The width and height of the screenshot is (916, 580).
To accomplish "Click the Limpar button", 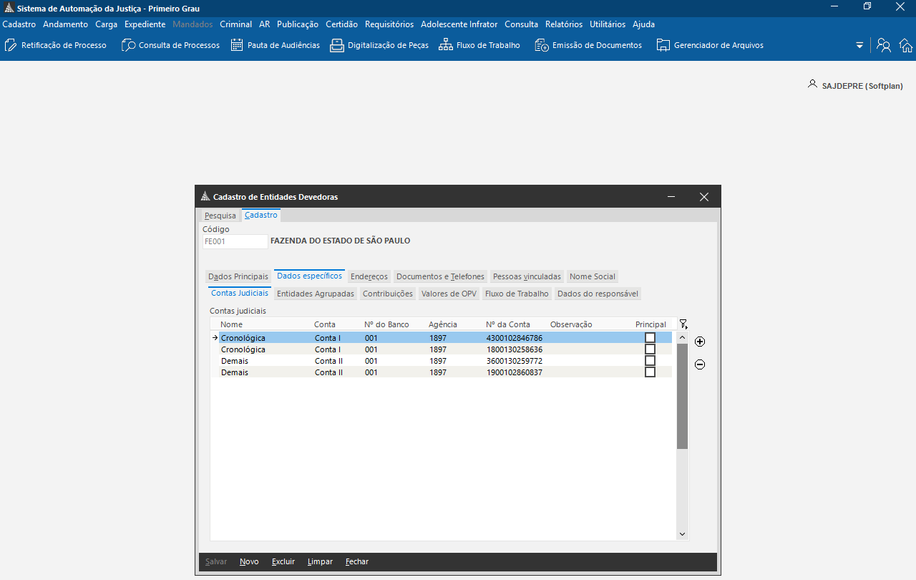I will (320, 561).
